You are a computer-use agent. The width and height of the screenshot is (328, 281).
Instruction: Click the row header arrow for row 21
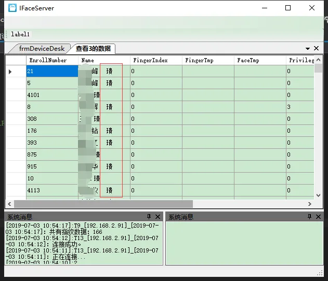click(x=10, y=71)
